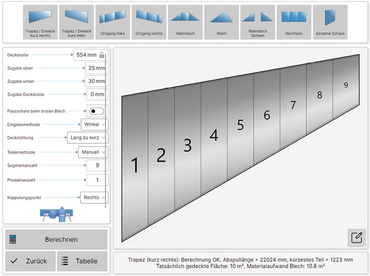Toggle Passschare beim ersten Blech switch
Screen dimensions: 370x276
(96, 111)
